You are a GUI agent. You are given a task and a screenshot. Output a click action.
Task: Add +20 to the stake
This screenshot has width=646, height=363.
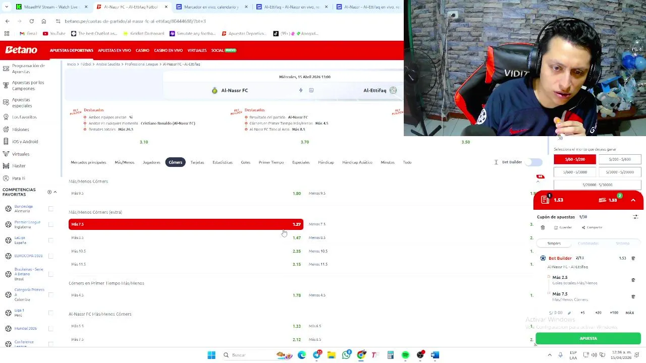tap(598, 313)
